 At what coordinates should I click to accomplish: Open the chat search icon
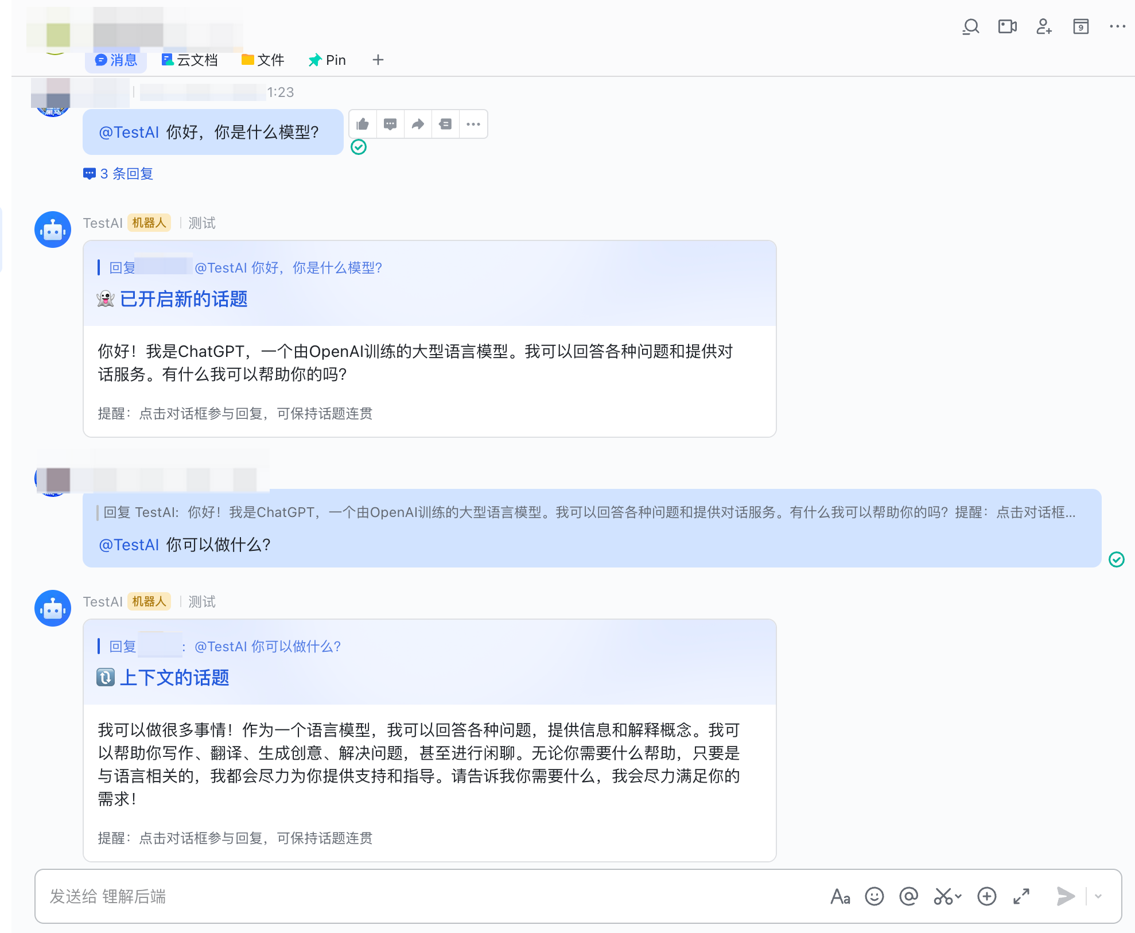[970, 27]
